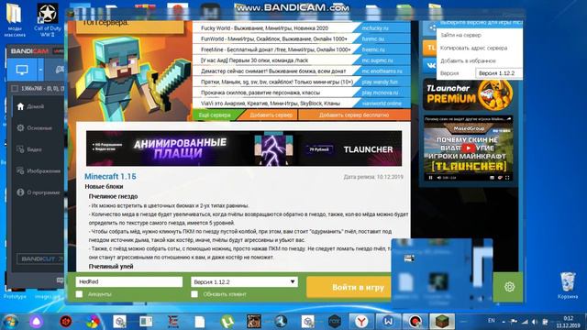Open the Версия 1.12.2 dropdown in context menu
Viewport: 587px width, 330px height.
[x=499, y=73]
